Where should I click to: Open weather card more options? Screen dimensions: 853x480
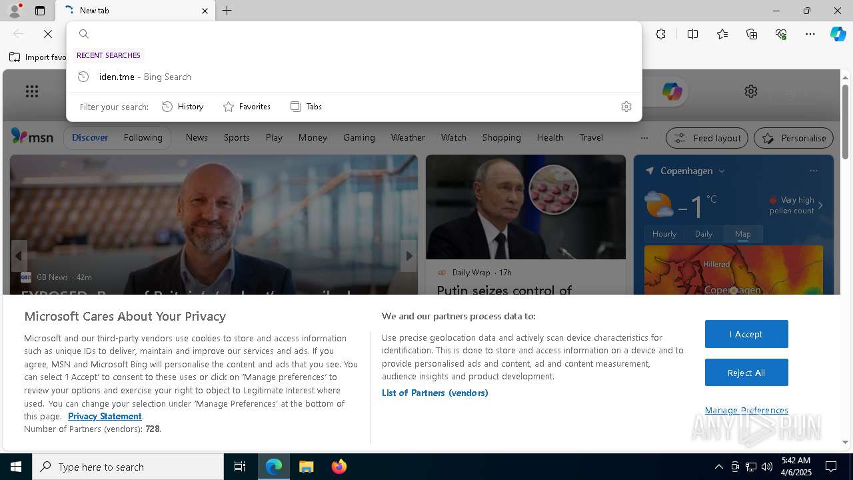813,171
